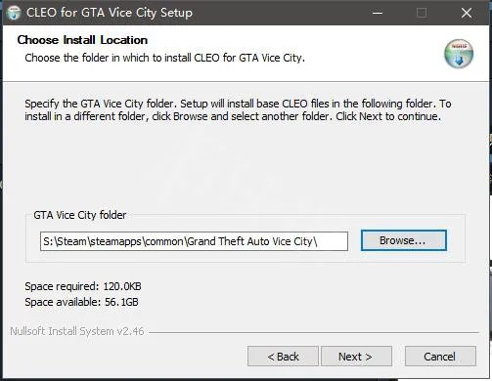Close the CLEO setup window
This screenshot has width=492, height=381.
click(x=467, y=13)
